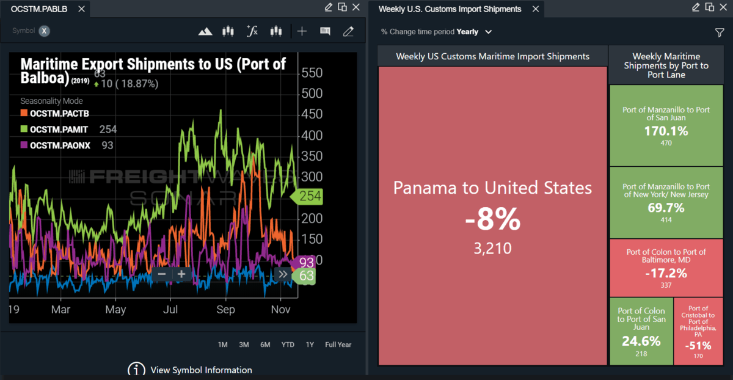Click the double-arrow scroll-to-latest button
Viewport: 733px width, 380px height.
coord(283,274)
